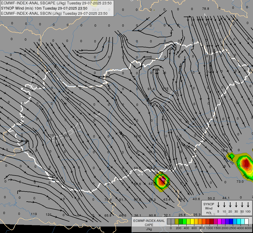Viewport: 253px width, 233px height.
Task: Click the 50.2 value above wind legend
Action: [x=211, y=198]
